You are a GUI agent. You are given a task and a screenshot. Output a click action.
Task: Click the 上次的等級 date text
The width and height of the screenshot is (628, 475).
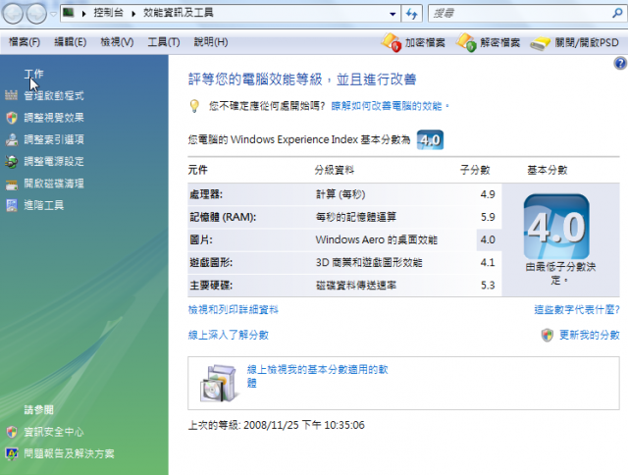pyautogui.click(x=277, y=425)
